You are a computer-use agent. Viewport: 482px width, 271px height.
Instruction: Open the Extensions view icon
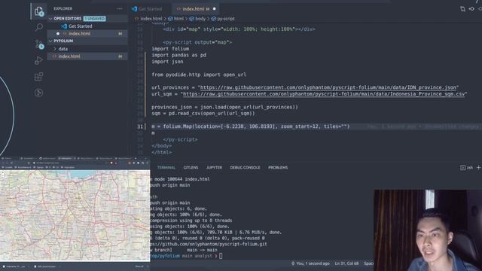tap(38, 77)
